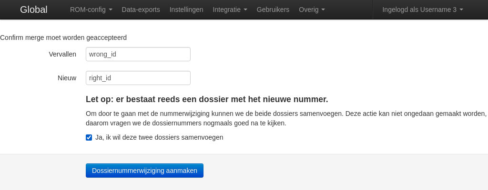Click the caret arrow beside Integratie
The height and width of the screenshot is (190, 488).
point(245,10)
